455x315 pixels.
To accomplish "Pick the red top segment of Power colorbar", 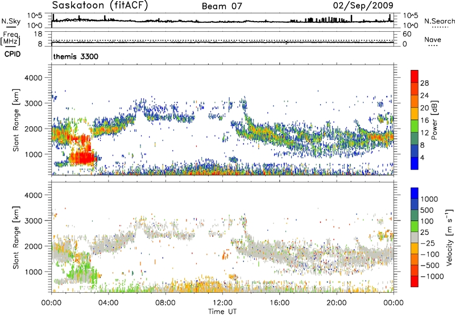I will [415, 77].
